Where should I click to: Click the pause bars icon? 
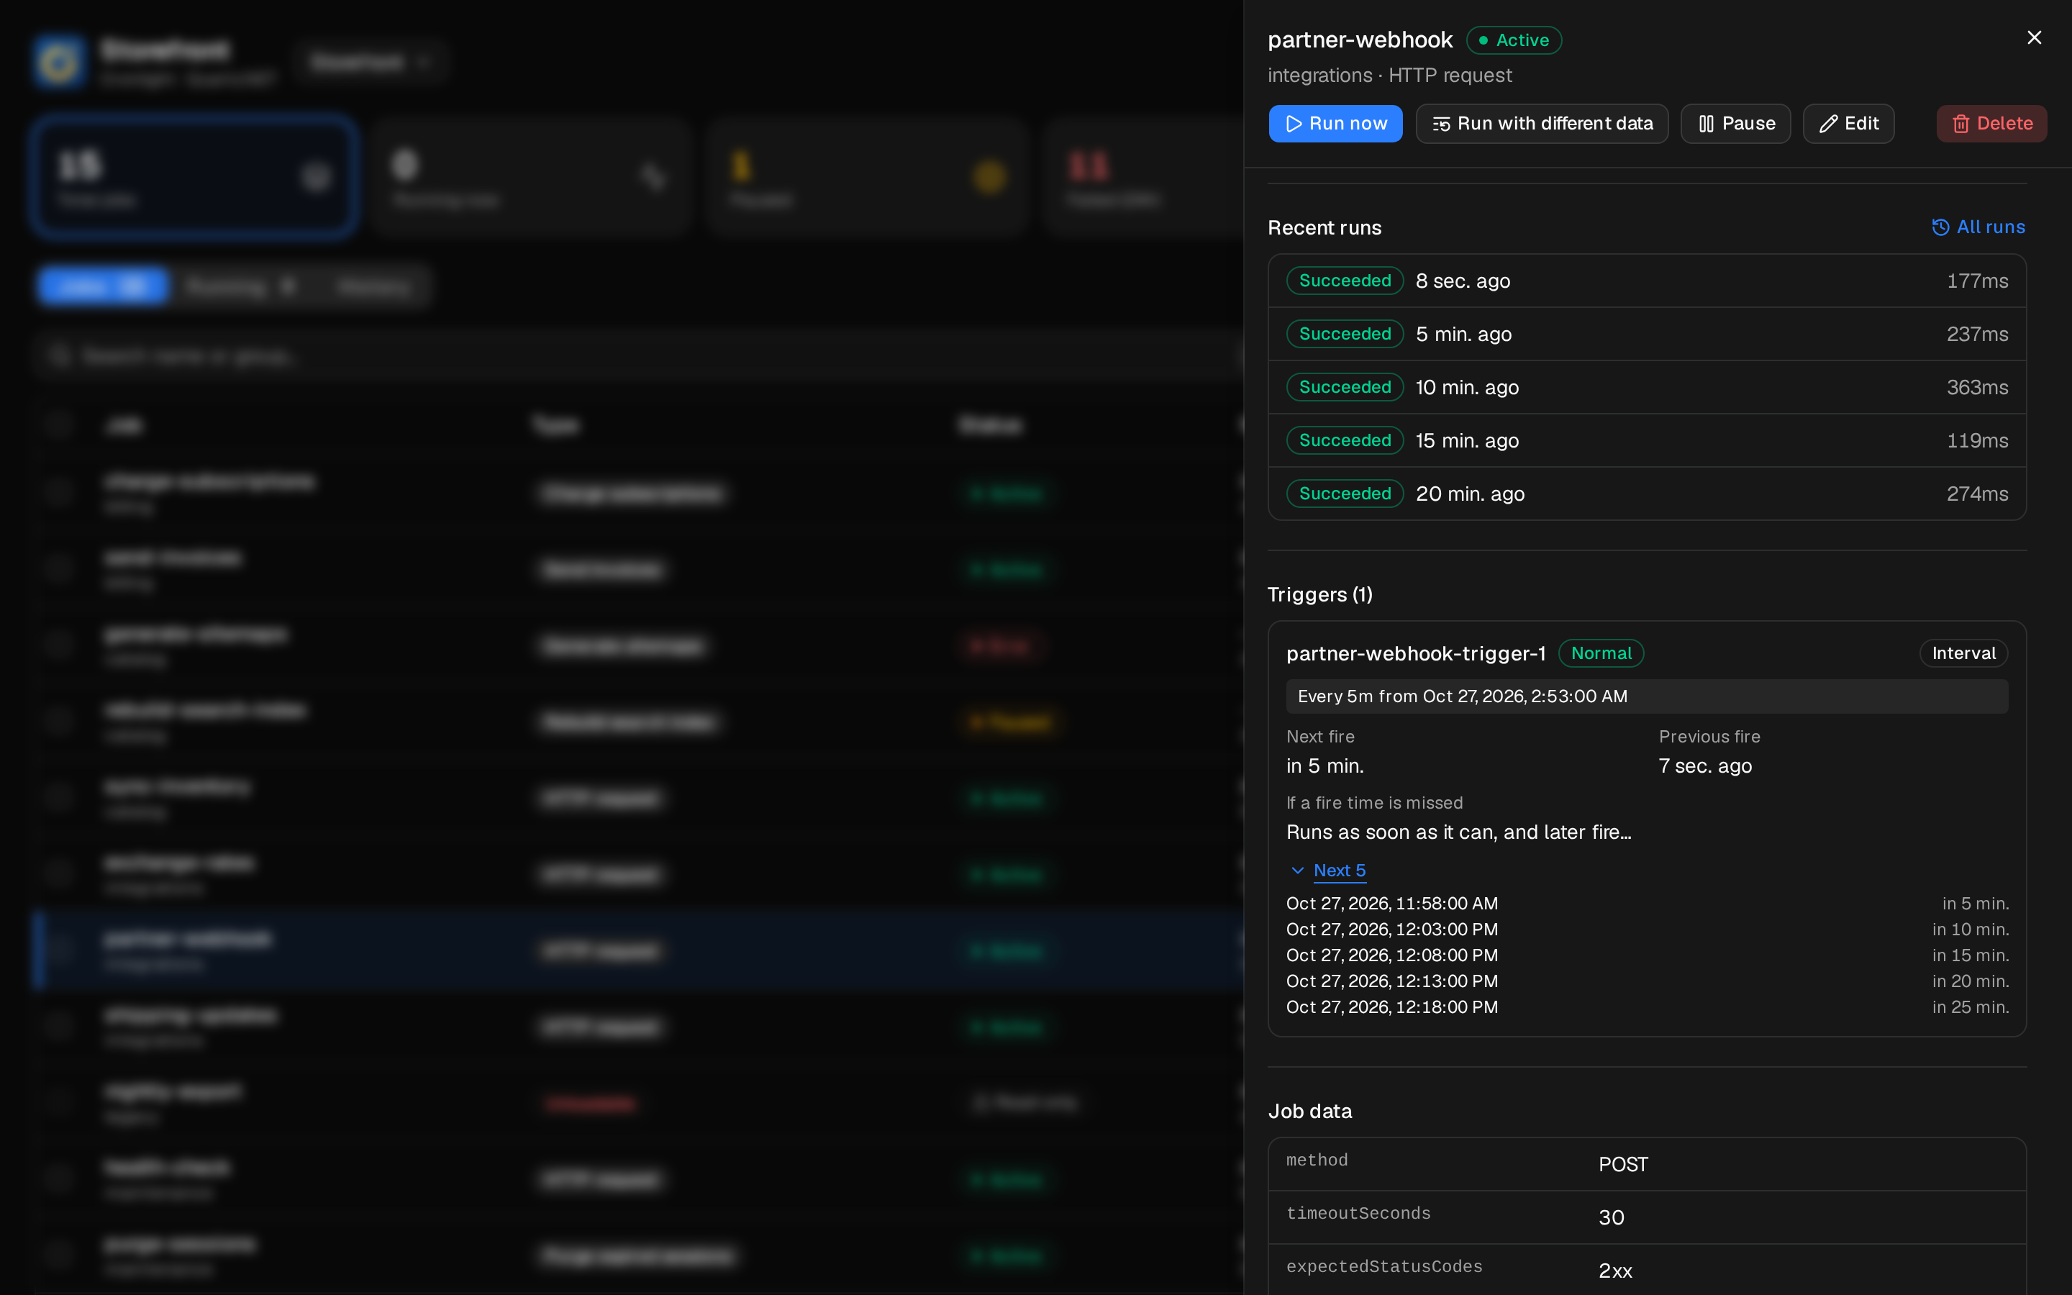(x=1706, y=124)
